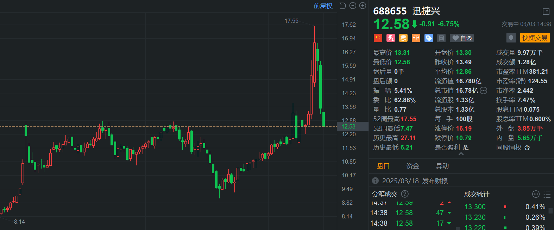This screenshot has height=230, width=554.
Task: Toggle the price alert bell
Action: (511, 38)
